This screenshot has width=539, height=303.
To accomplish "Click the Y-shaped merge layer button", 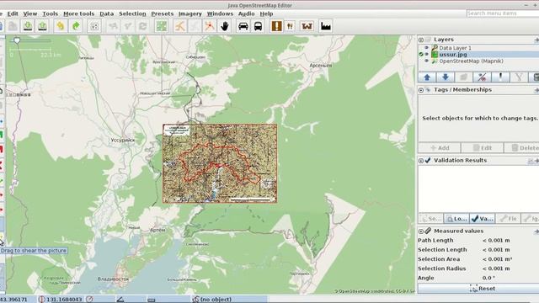I will (519, 77).
